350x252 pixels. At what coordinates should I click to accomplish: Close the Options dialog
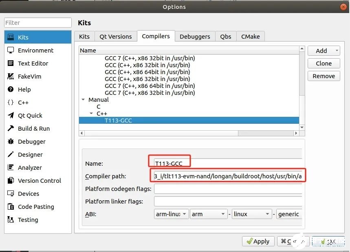(343, 7)
